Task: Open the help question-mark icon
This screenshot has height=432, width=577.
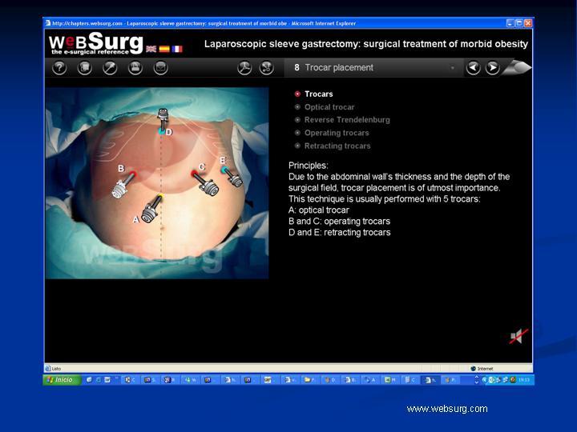Action: coord(59,68)
